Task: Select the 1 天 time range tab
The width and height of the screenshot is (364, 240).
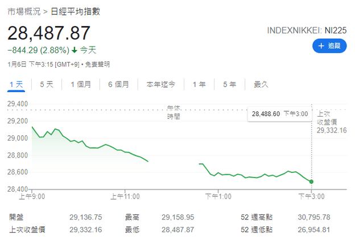Action: point(15,84)
